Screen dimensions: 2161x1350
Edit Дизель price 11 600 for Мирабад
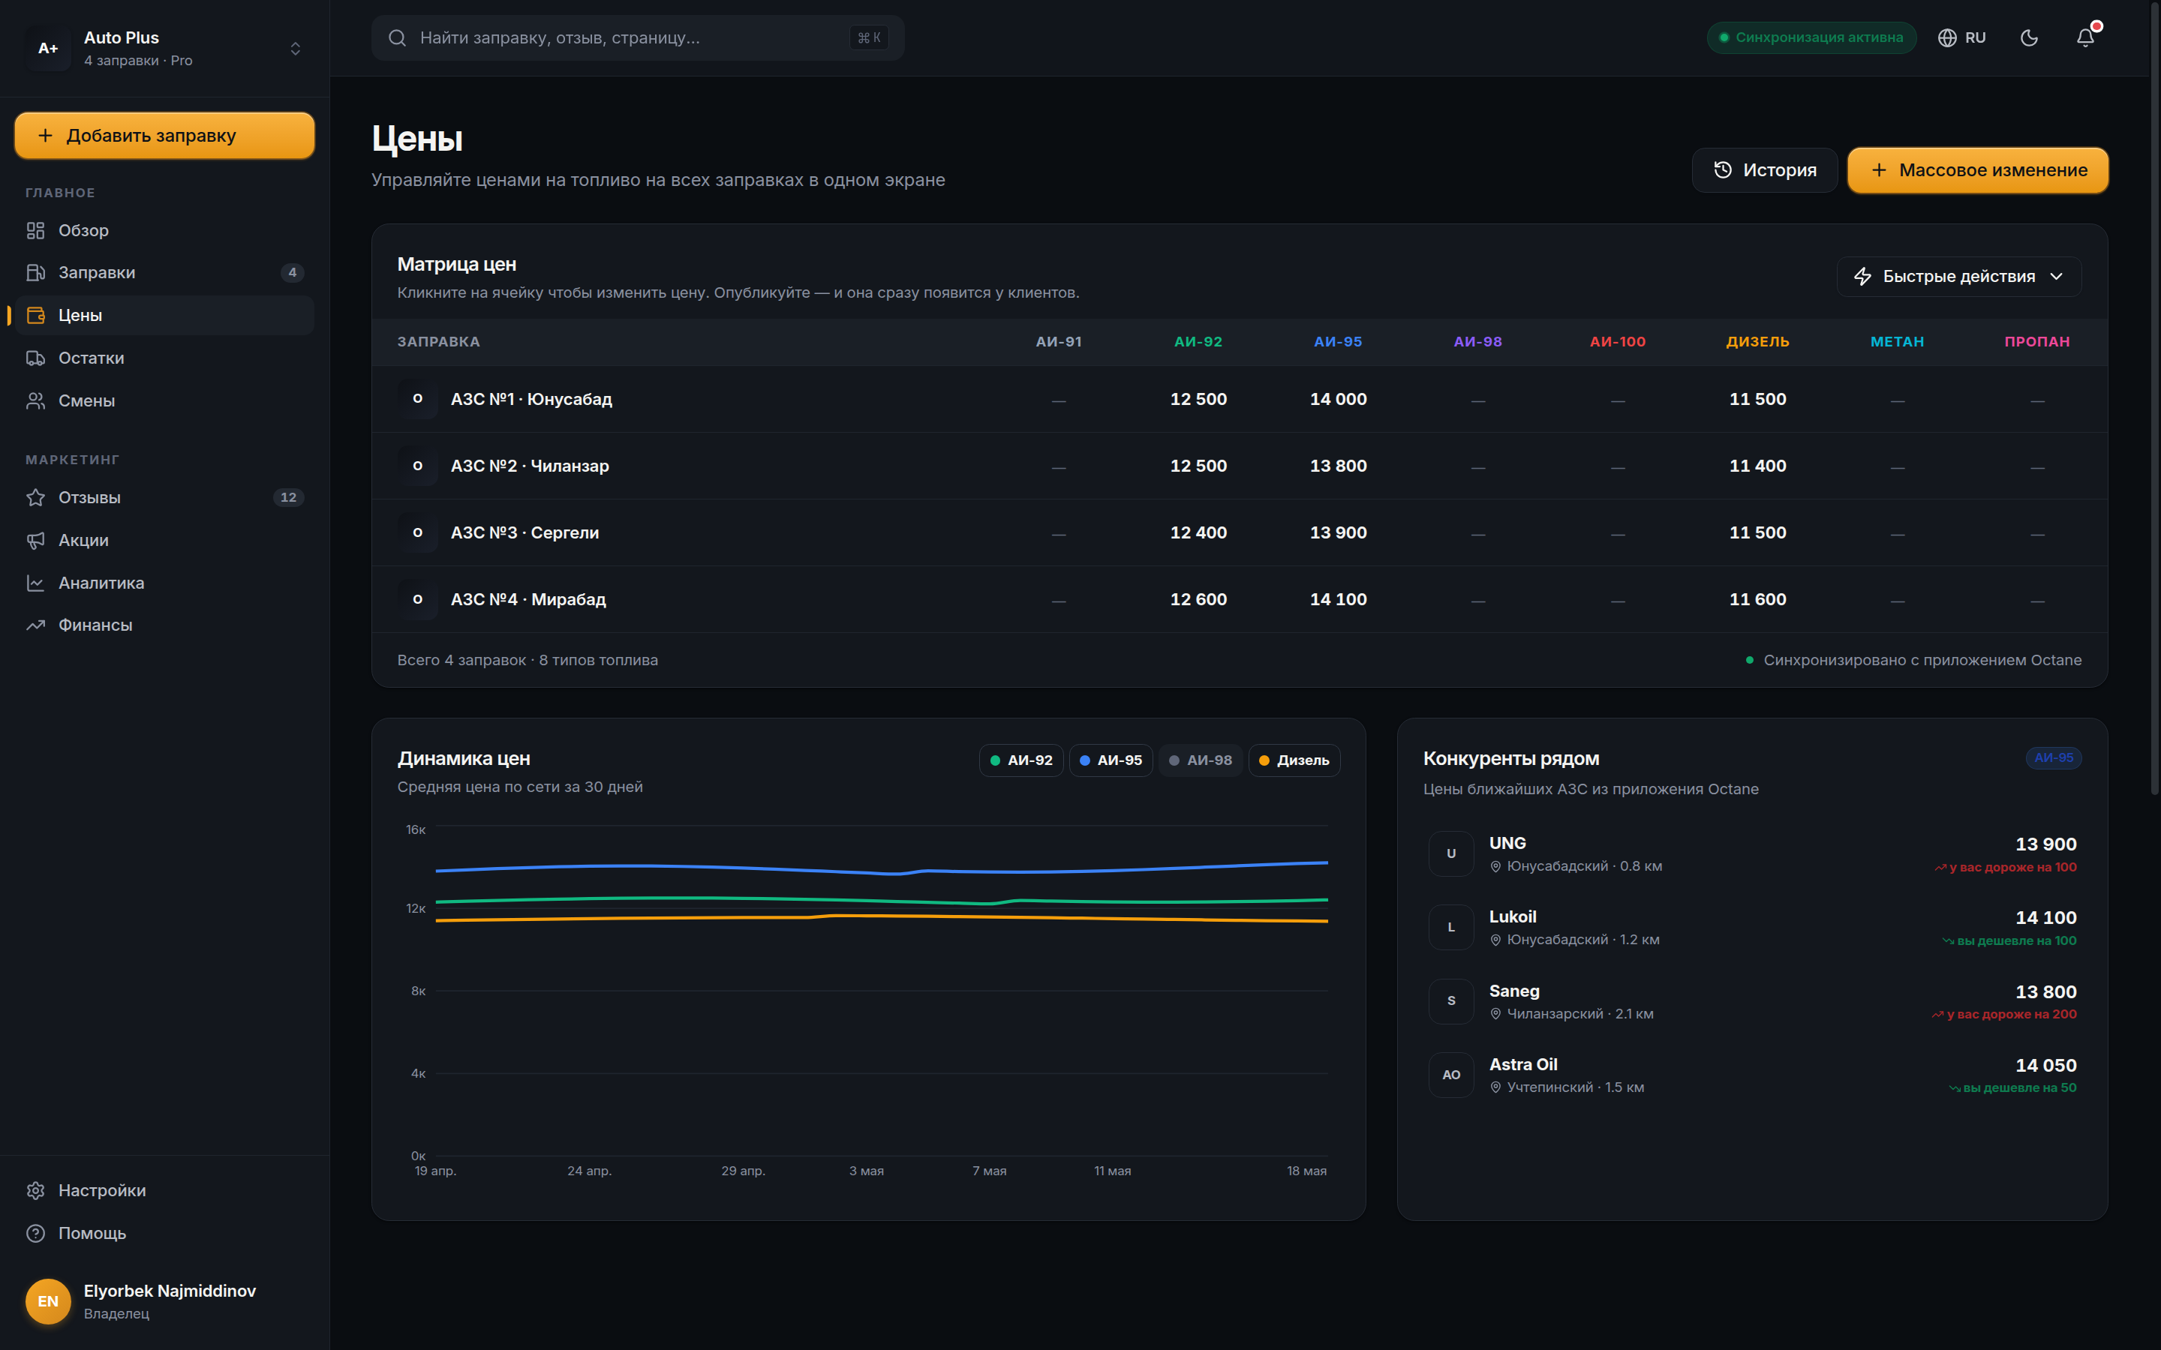[x=1757, y=599]
